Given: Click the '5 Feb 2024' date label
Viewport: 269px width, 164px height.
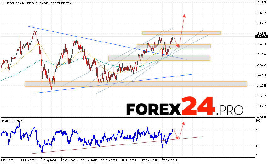Looking at the screenshot, I should [x=9, y=161].
